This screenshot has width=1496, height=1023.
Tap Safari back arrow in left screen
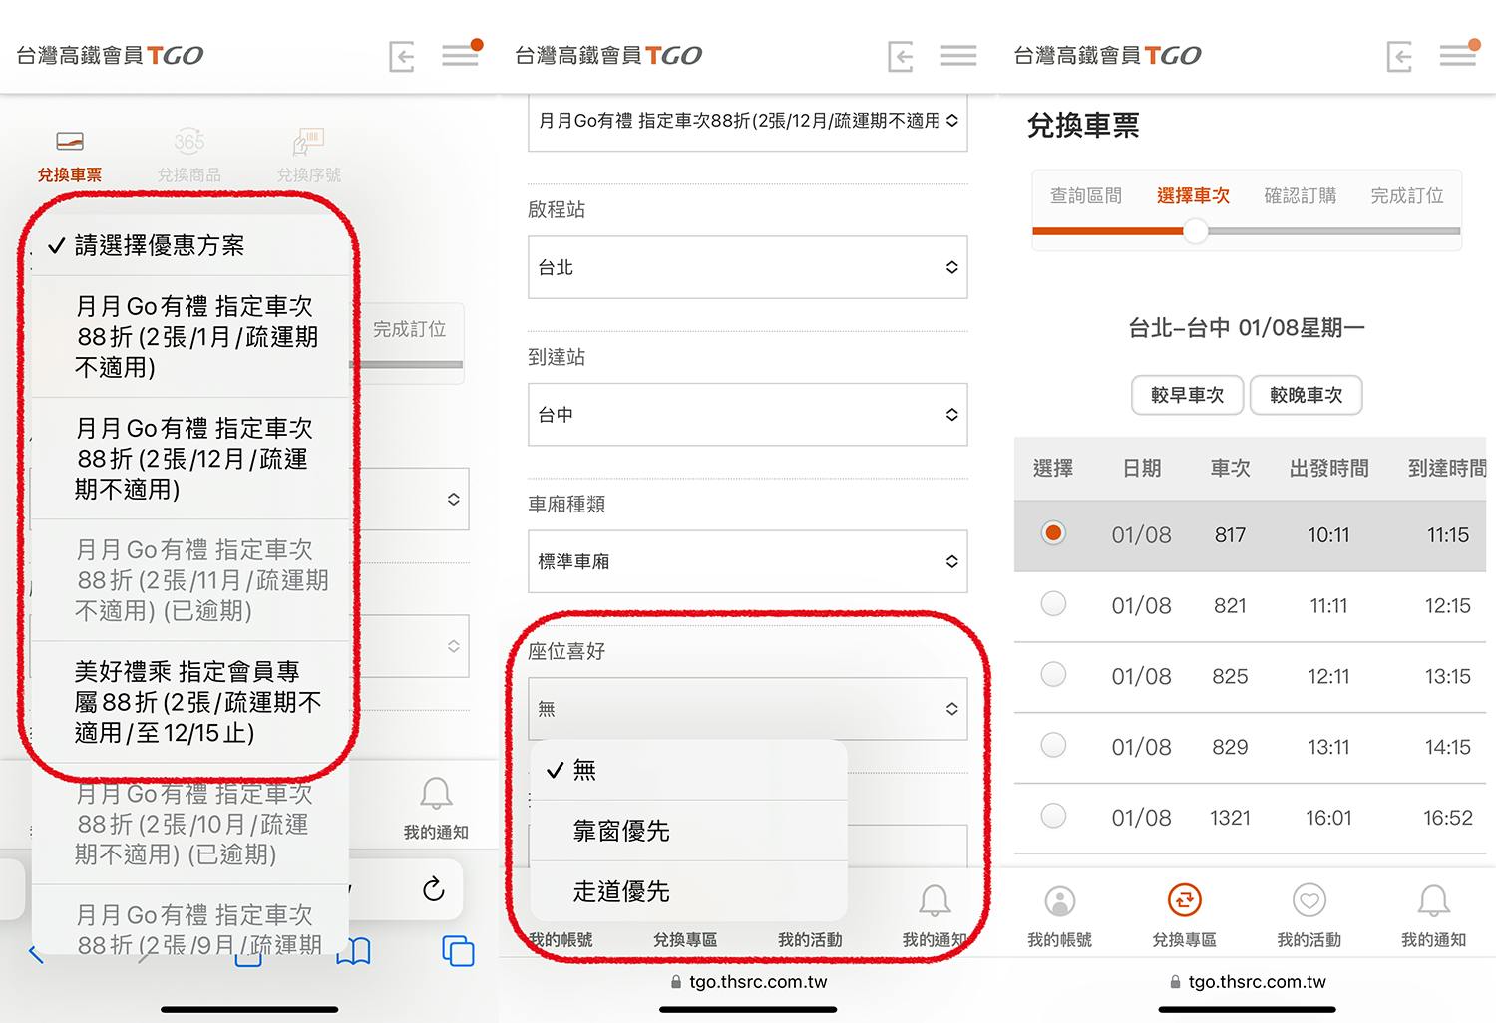[x=36, y=954]
